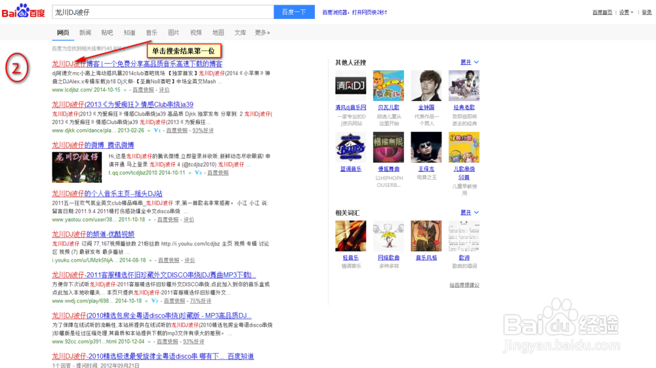Click the V1 credibility badge on the djkk.com result

click(x=157, y=131)
